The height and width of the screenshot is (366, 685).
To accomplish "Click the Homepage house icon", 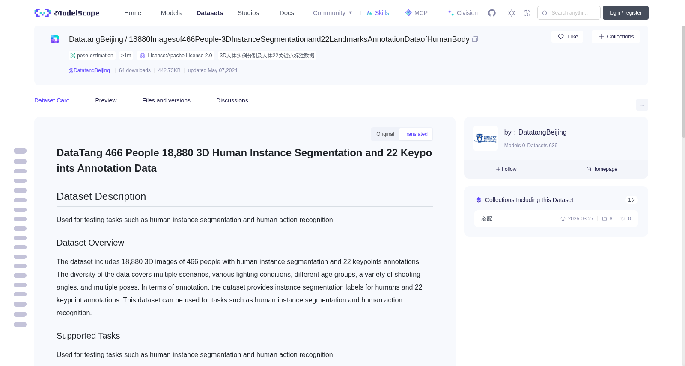I will pos(589,169).
